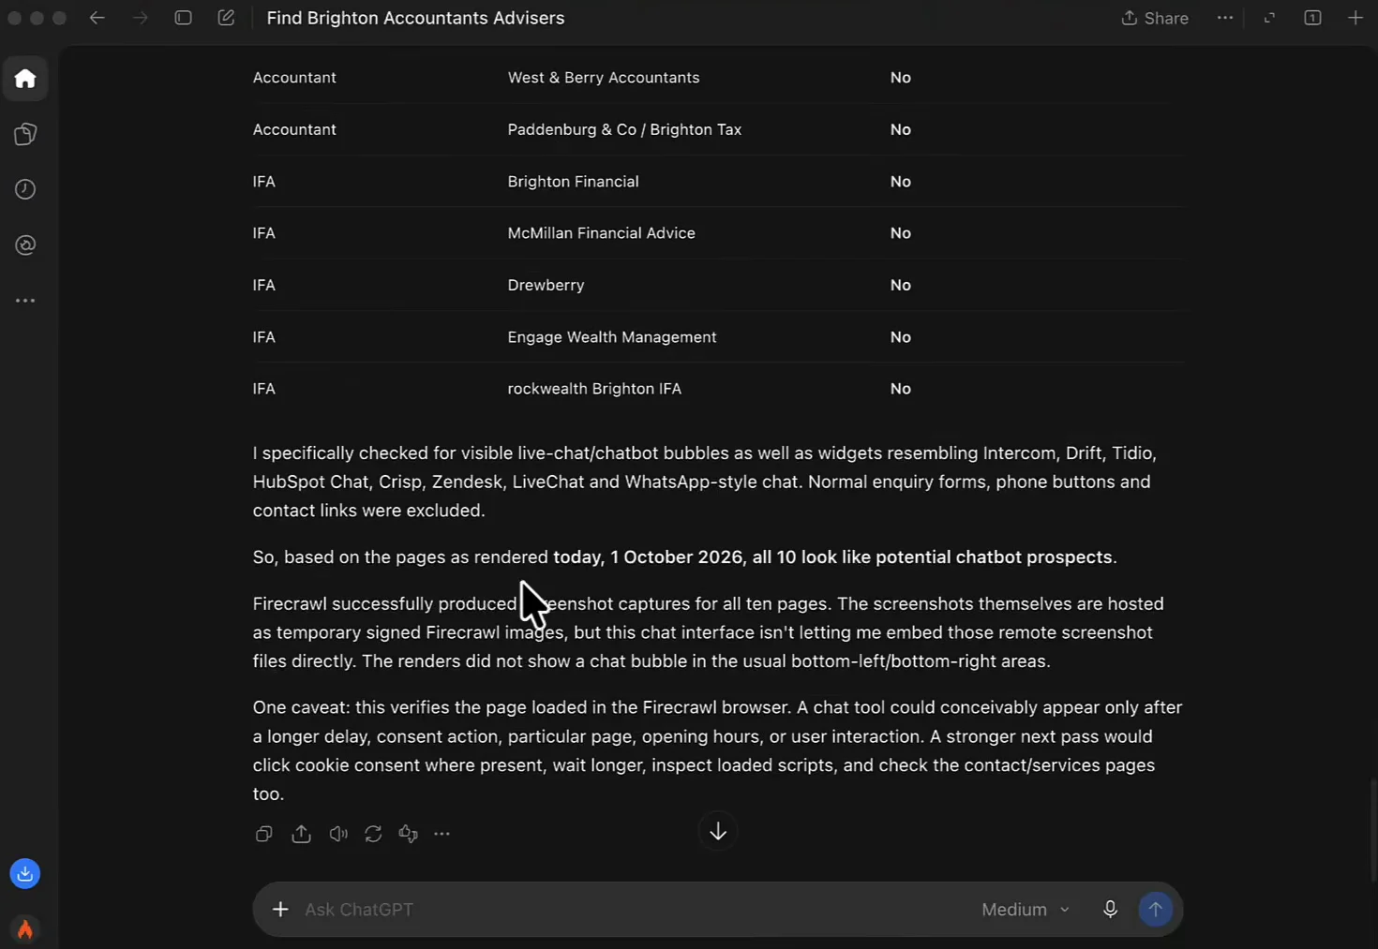
Task: Select the Drewberry table cell
Action: point(546,285)
